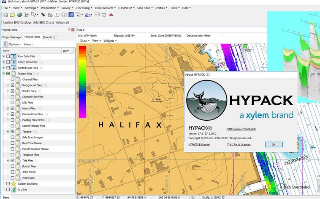Click the Raw Data Files grid icon
The image size is (320, 199).
[14, 56]
